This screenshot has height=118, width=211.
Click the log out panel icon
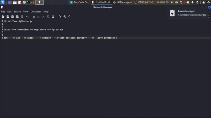(x=209, y=2)
